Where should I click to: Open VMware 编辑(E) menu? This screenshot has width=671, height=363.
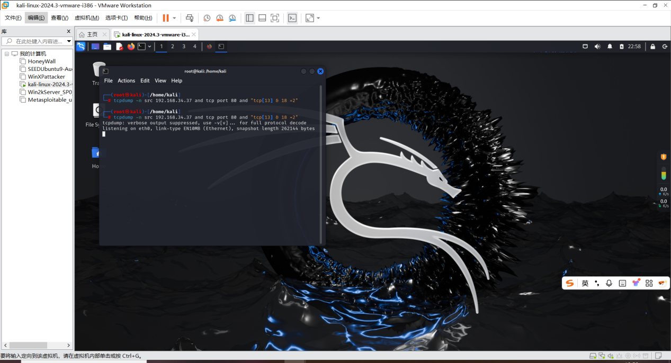click(x=36, y=18)
